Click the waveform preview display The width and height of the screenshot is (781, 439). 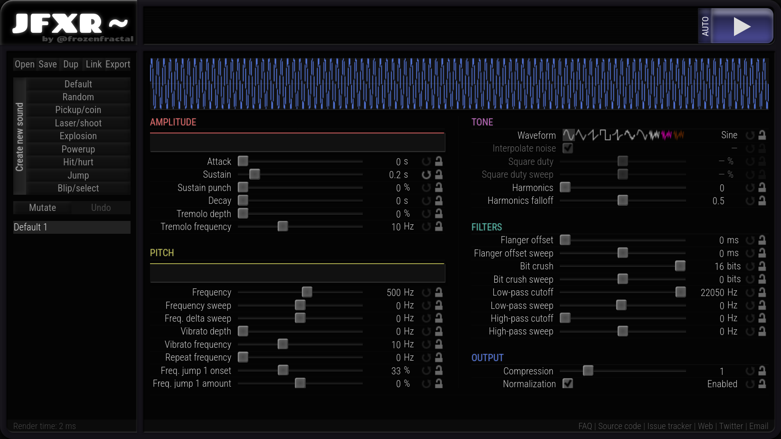click(459, 84)
